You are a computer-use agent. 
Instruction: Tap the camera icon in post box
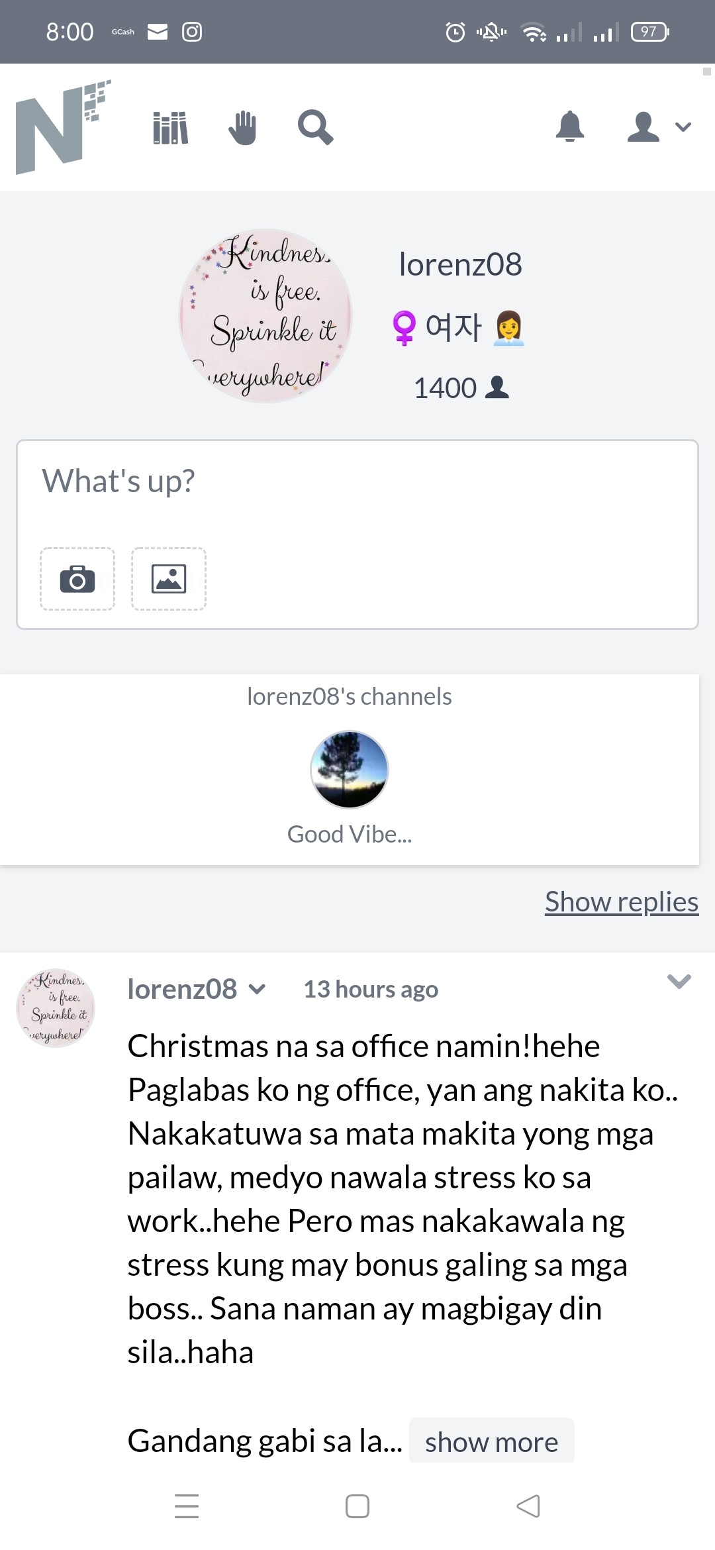click(x=77, y=579)
